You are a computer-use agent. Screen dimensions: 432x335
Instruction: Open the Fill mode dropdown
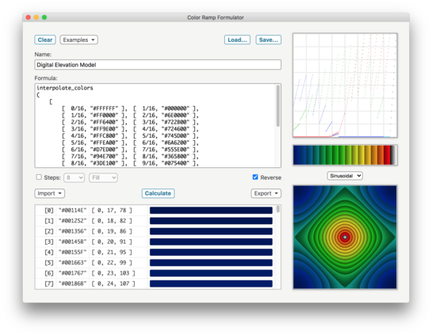click(103, 177)
